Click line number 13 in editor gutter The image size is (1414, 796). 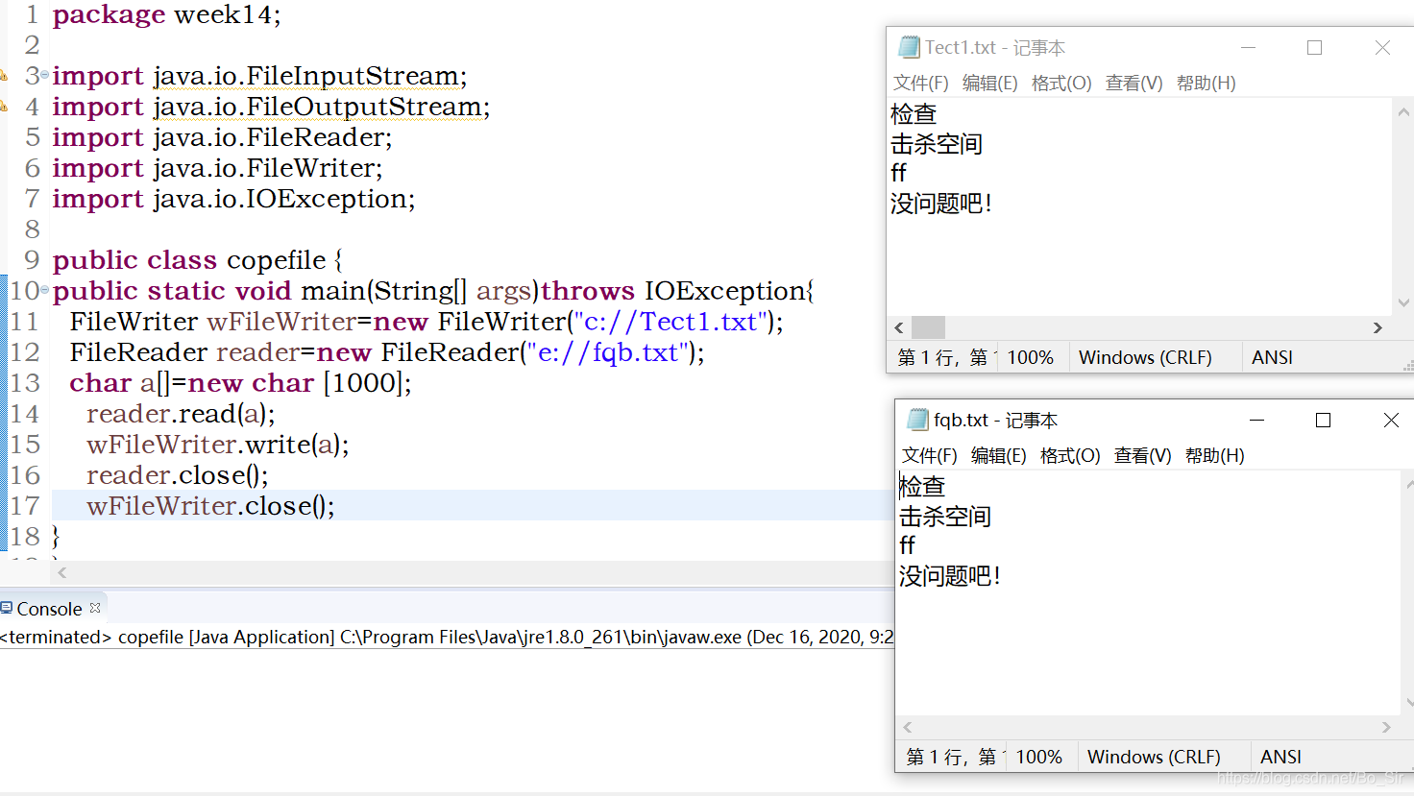26,383
